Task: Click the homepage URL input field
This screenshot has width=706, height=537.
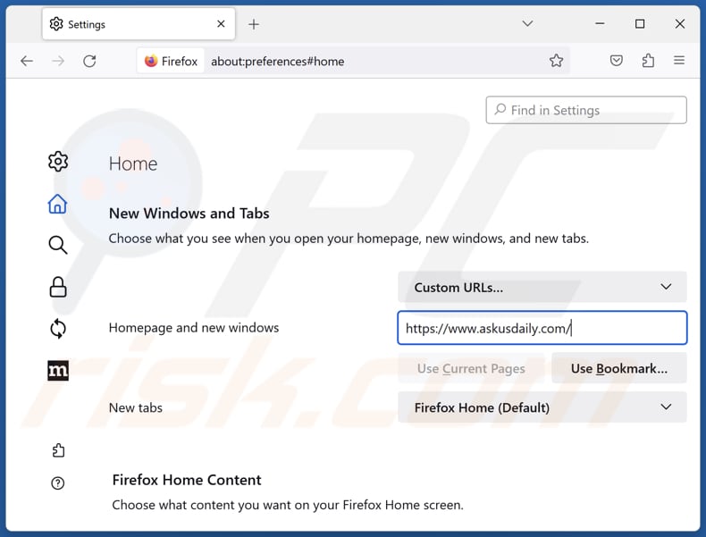Action: 542,328
